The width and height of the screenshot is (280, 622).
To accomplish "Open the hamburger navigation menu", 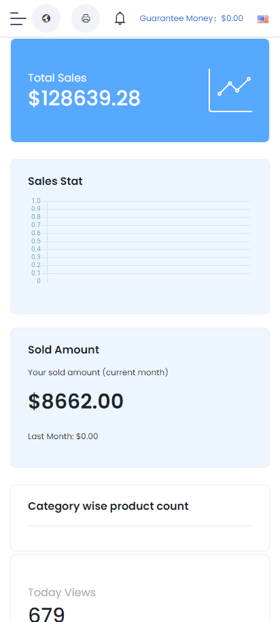I will pyautogui.click(x=18, y=18).
